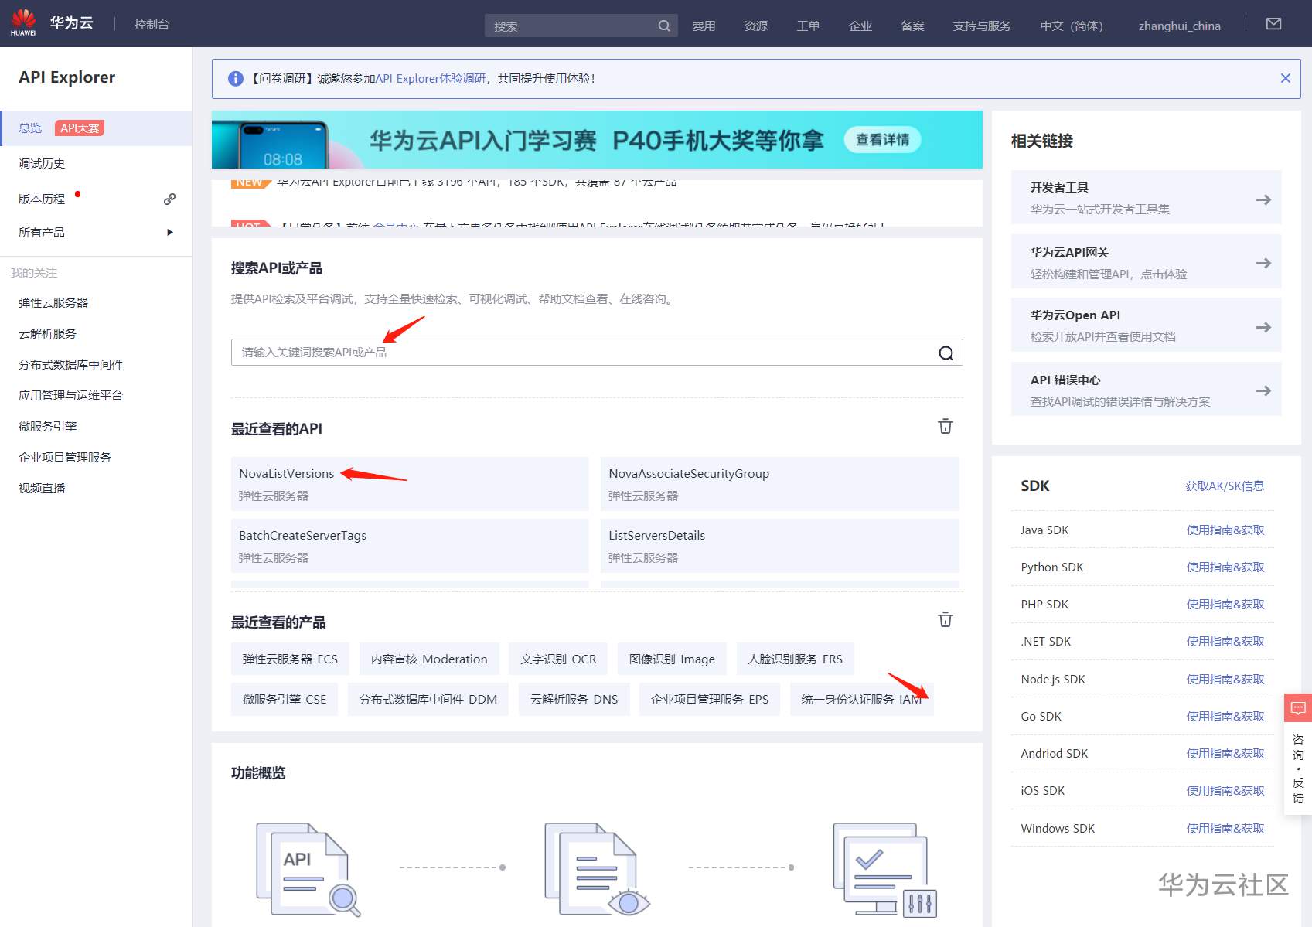Open the 中文 (简体) language dropdown
Viewport: 1312px width, 927px height.
click(x=1072, y=26)
